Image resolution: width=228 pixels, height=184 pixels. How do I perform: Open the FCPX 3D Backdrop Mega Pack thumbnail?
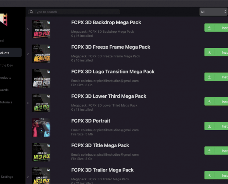[x=41, y=29]
